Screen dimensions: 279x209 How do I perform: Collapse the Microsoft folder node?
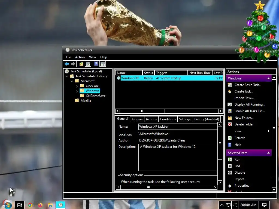click(x=72, y=81)
